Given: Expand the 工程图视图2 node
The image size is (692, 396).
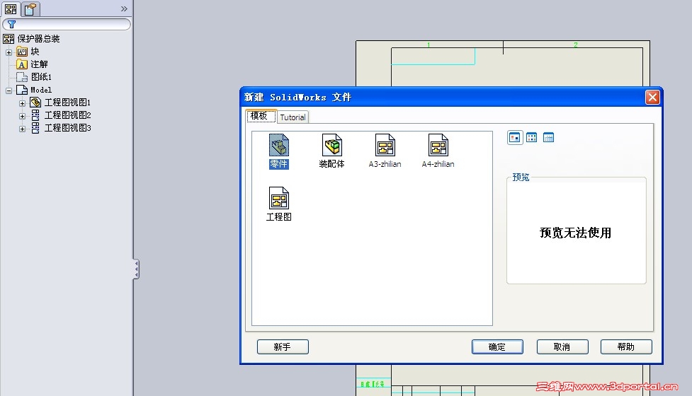Looking at the screenshot, I should tap(23, 116).
